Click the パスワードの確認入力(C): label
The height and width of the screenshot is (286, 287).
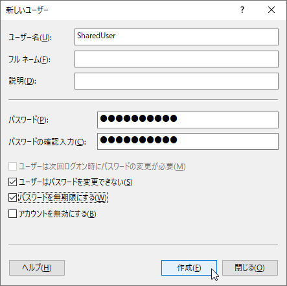47,142
